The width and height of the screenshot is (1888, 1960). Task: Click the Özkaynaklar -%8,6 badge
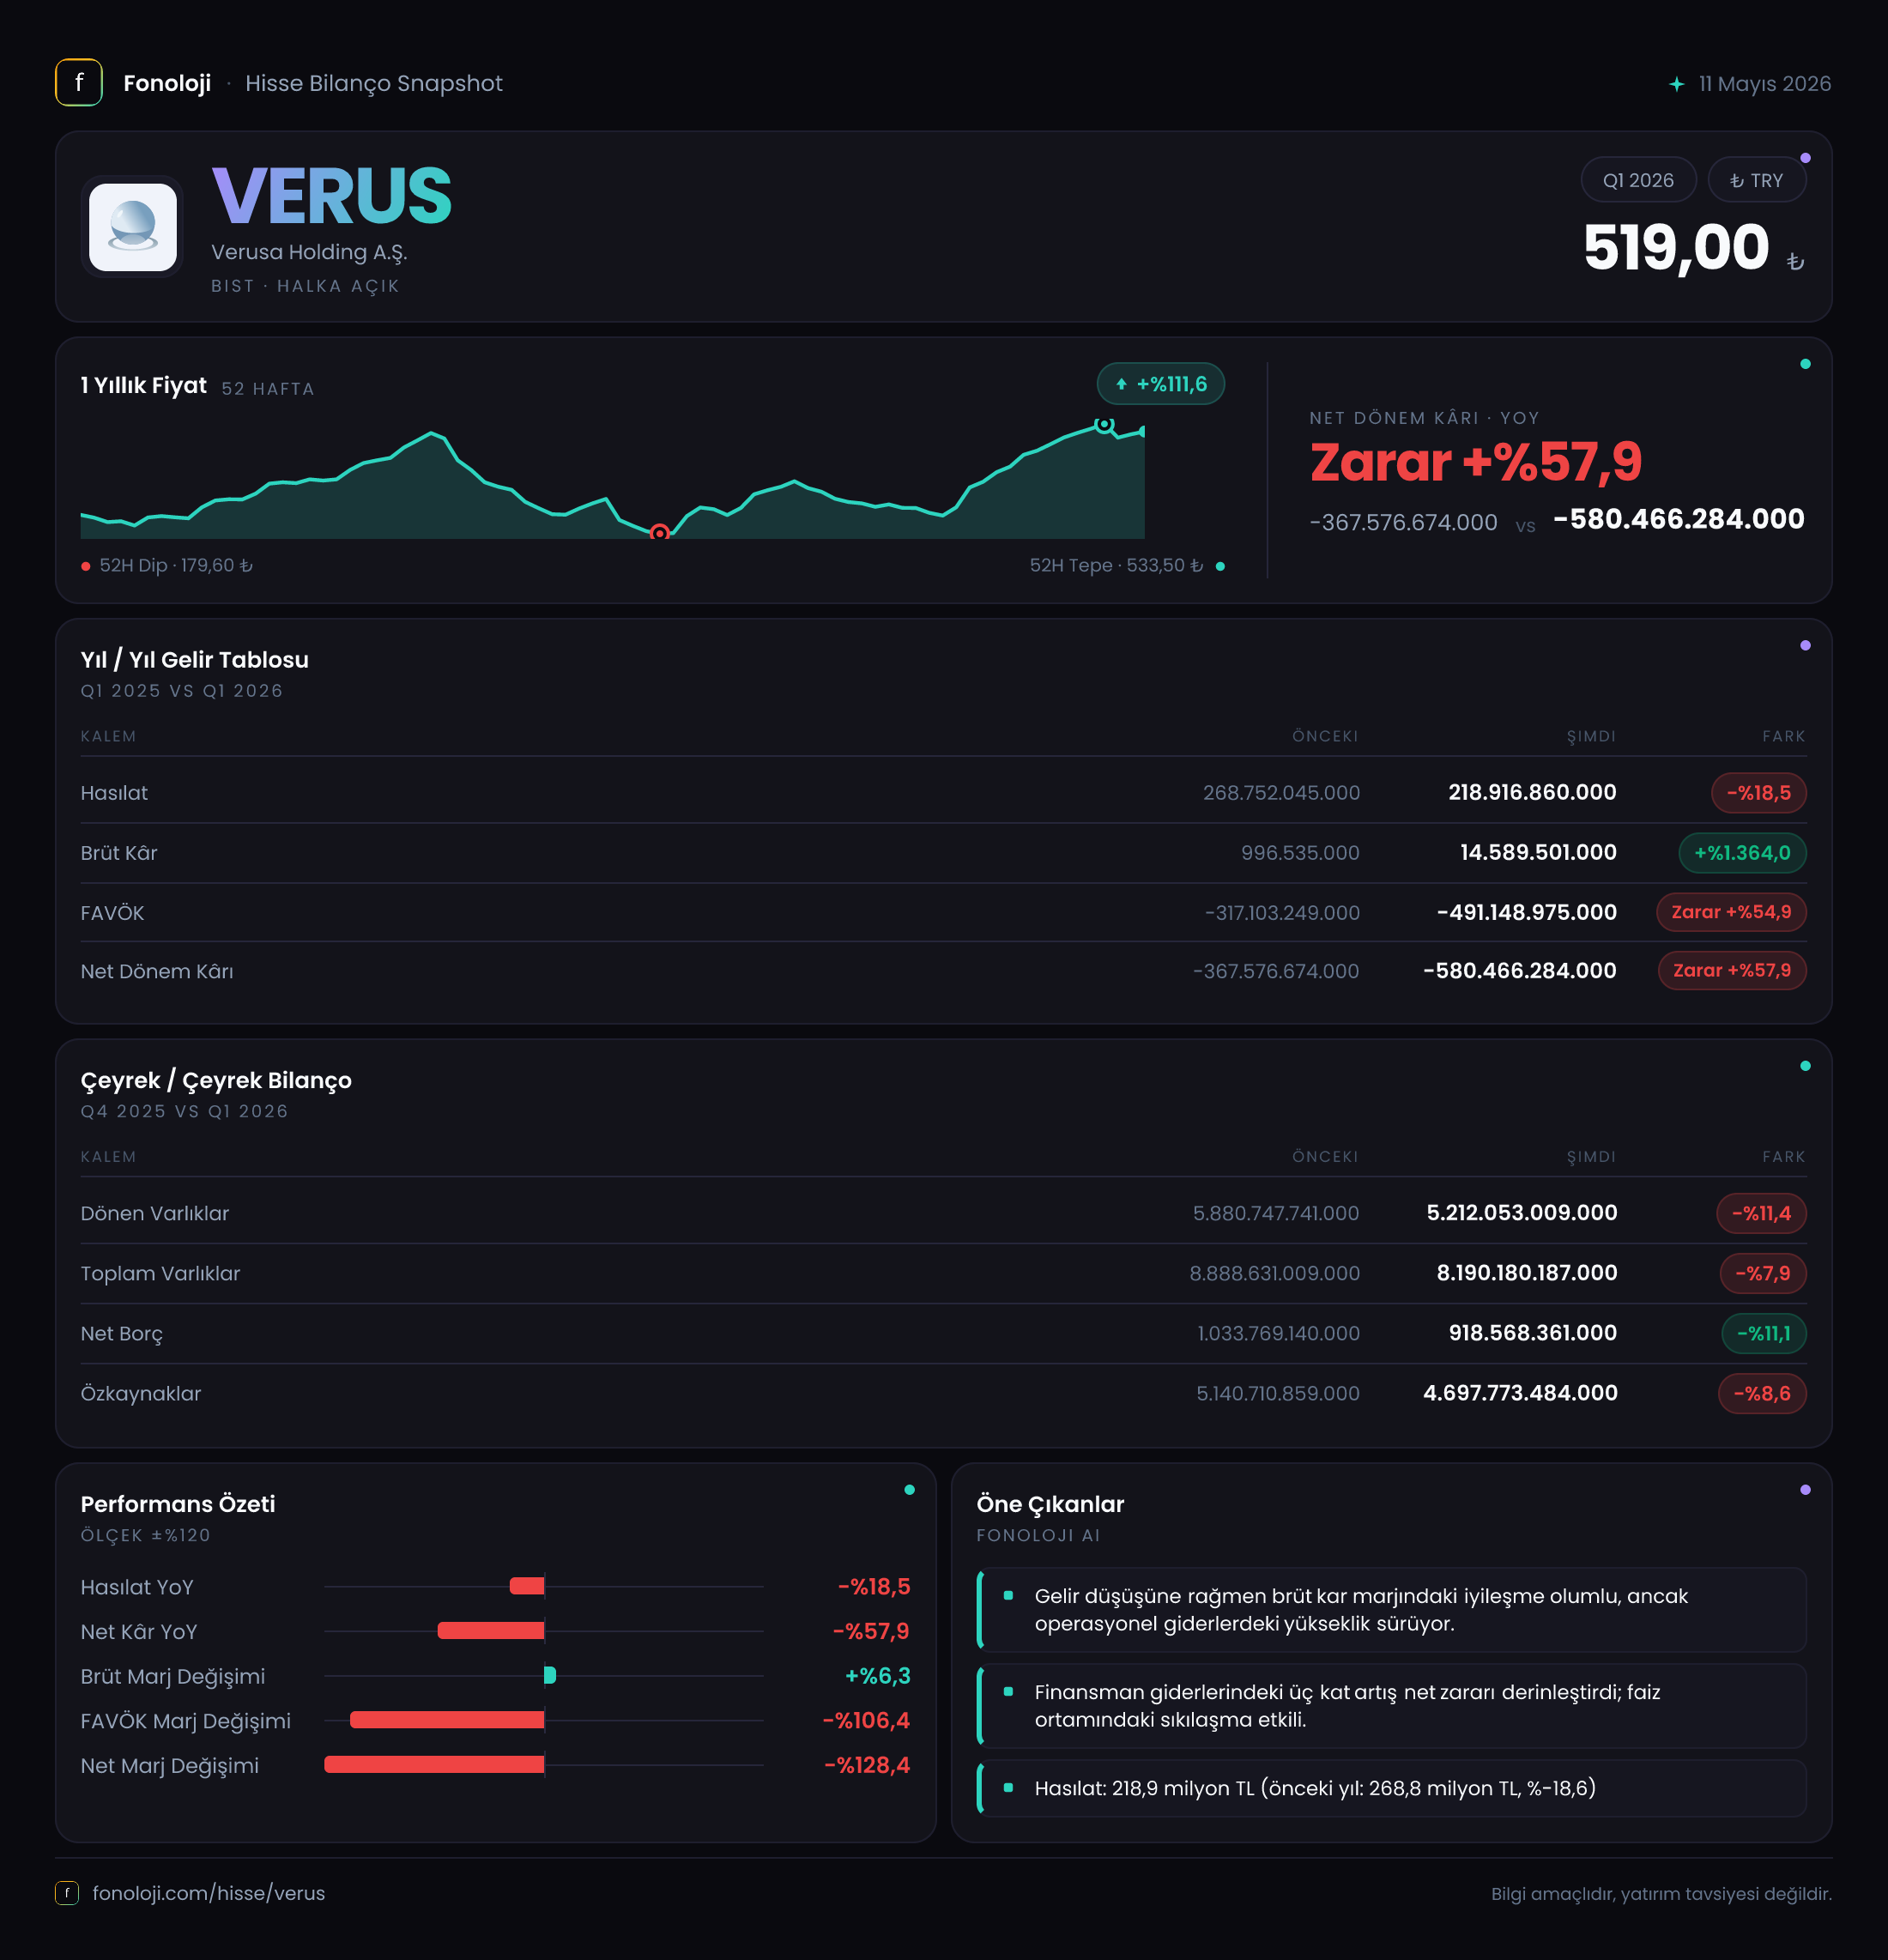point(1762,1393)
